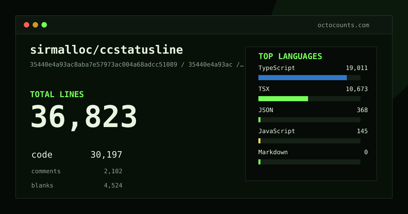This screenshot has width=408, height=214.
Task: Click the 4,524 blanks value
Action: pos(113,185)
